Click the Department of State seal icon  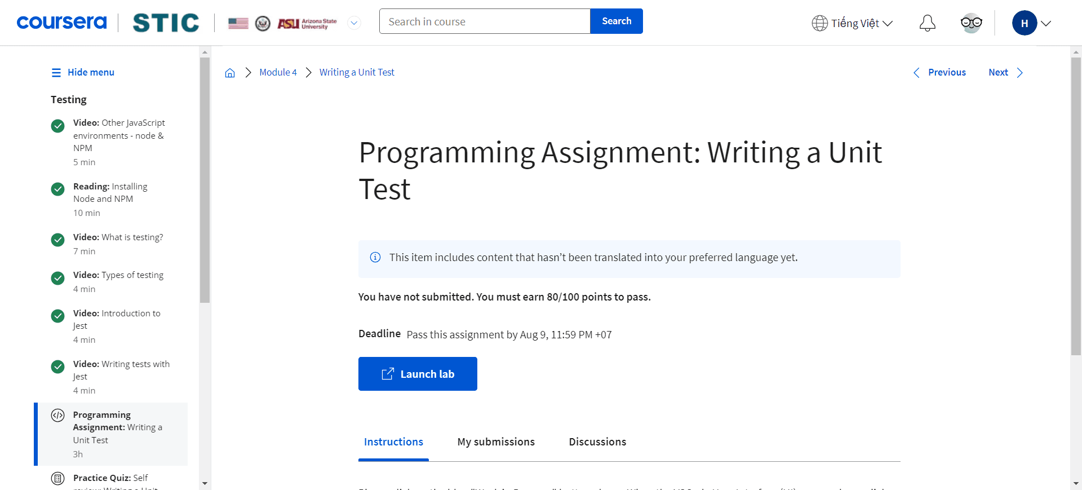[263, 23]
